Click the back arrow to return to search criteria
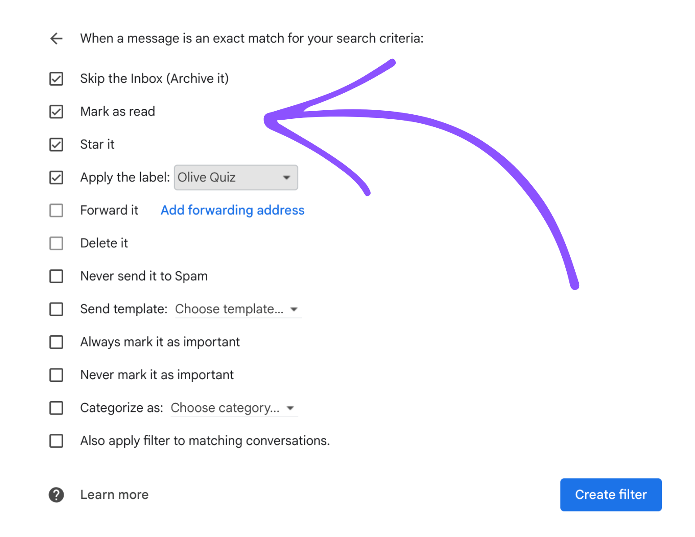This screenshot has width=695, height=537. [56, 39]
